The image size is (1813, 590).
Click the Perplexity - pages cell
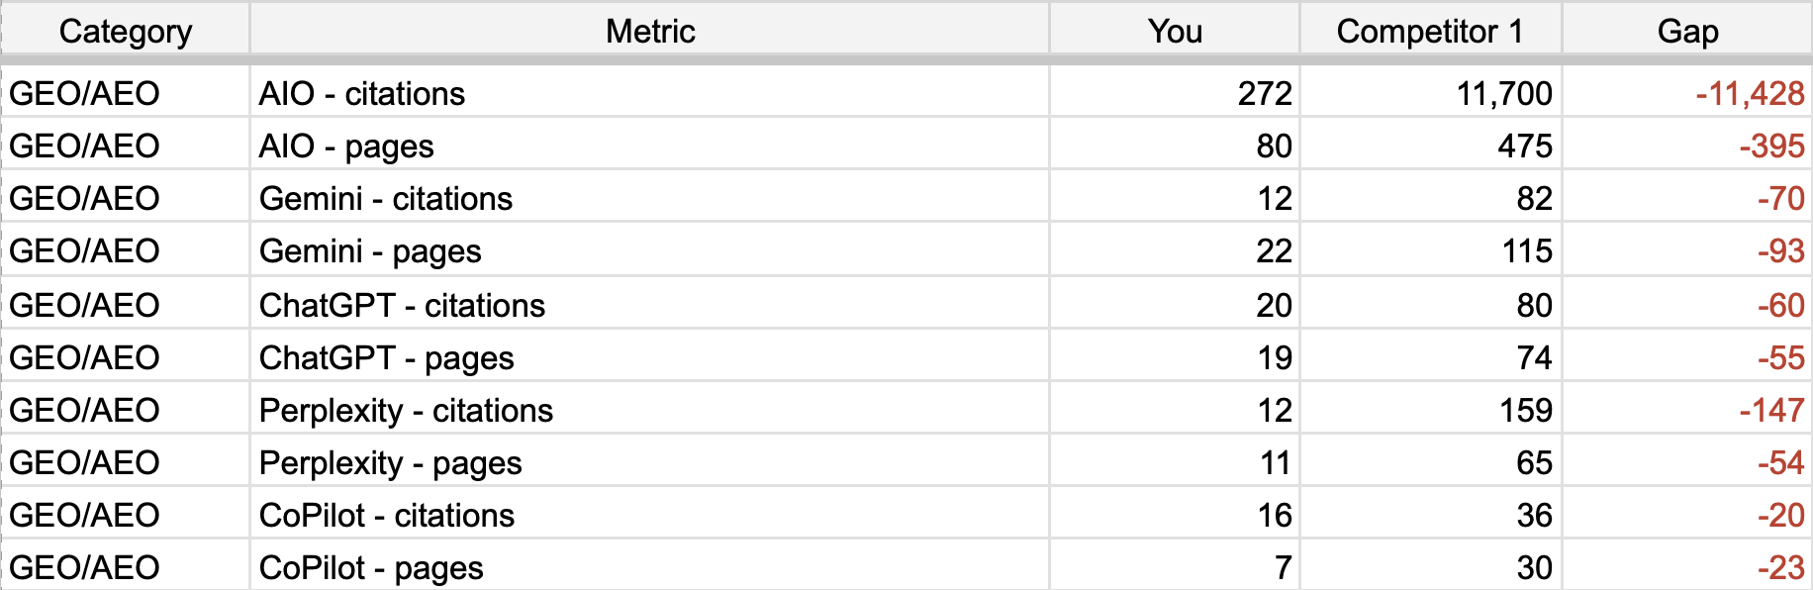pos(390,463)
